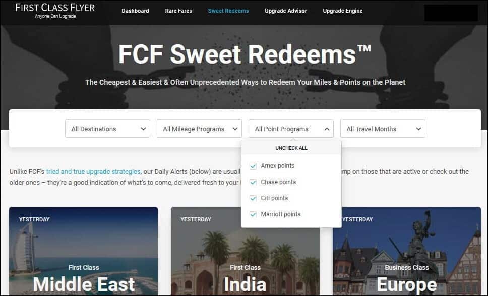Open the First Class Middle East card

(x=83, y=251)
